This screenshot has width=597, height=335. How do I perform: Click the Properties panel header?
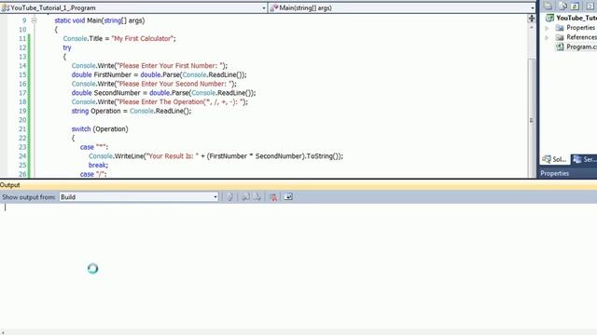pos(568,173)
